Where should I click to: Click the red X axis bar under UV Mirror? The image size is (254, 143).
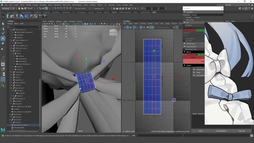190,30
